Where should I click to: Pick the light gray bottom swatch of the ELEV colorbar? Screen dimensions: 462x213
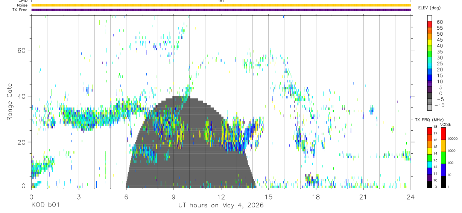click(x=430, y=108)
